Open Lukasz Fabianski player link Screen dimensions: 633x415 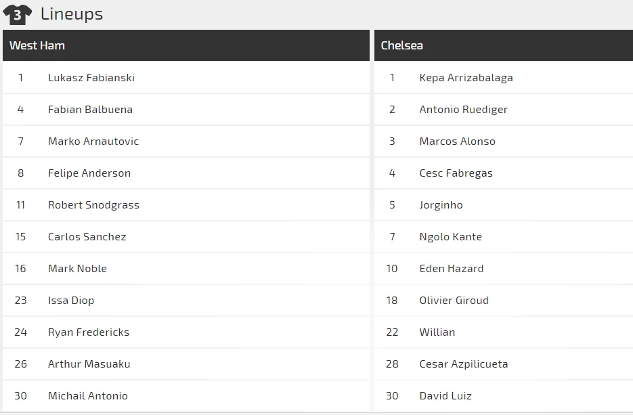(91, 78)
